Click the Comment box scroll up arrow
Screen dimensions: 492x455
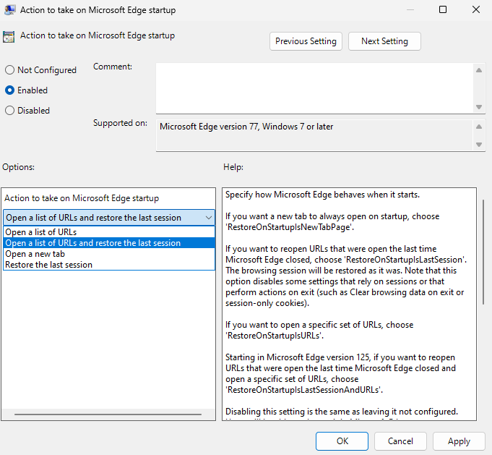click(x=479, y=70)
